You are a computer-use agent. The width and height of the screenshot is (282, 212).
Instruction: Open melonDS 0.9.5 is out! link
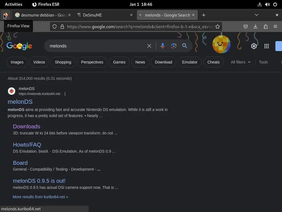(x=39, y=181)
